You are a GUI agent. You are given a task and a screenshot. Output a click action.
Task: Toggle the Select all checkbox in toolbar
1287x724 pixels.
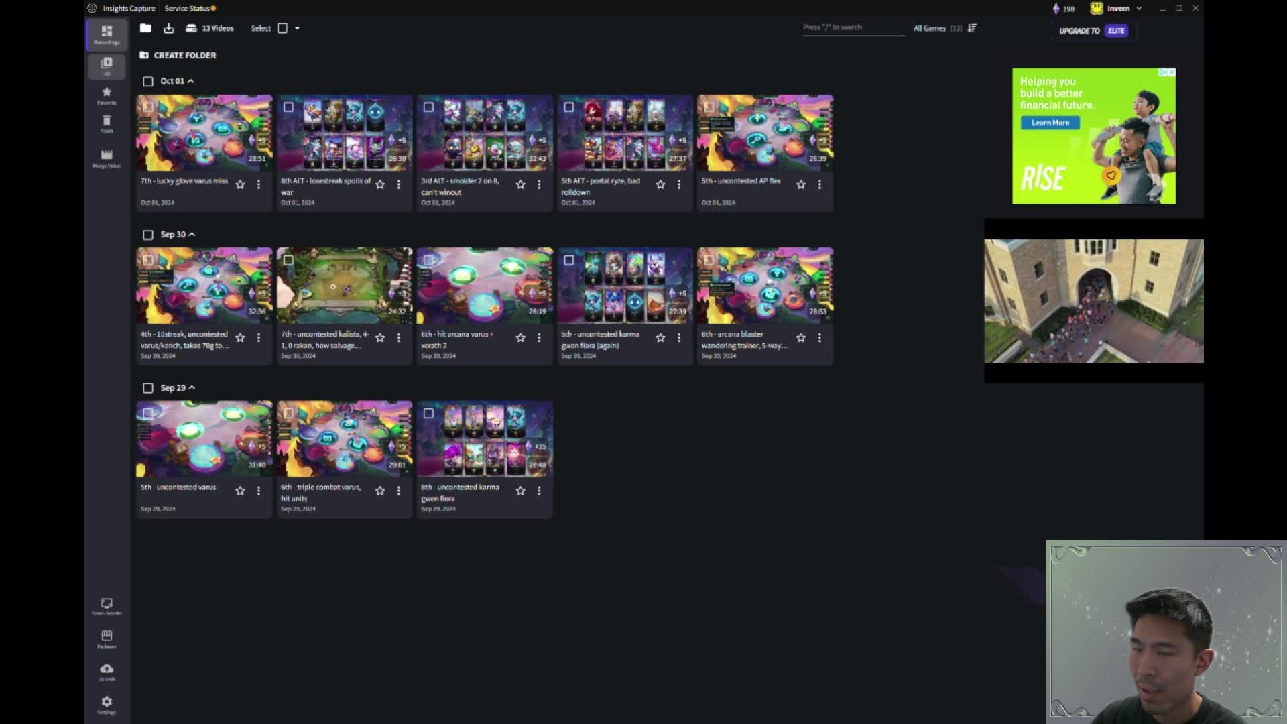click(283, 28)
